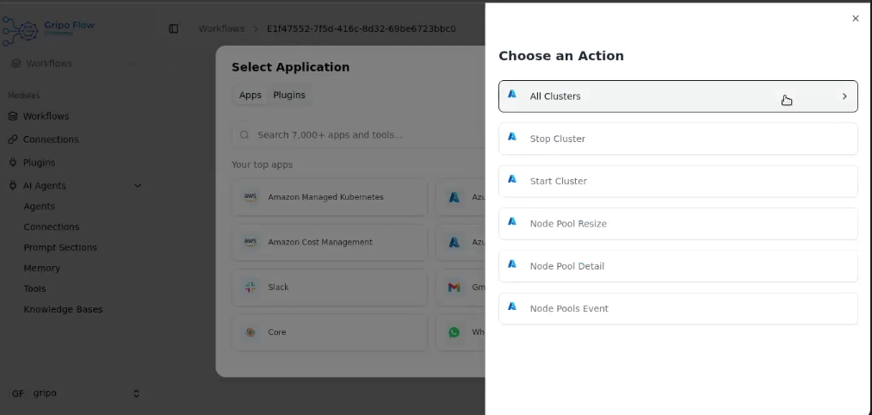Choose the Start Cluster action
Screen dimensions: 872x415
[x=677, y=181]
